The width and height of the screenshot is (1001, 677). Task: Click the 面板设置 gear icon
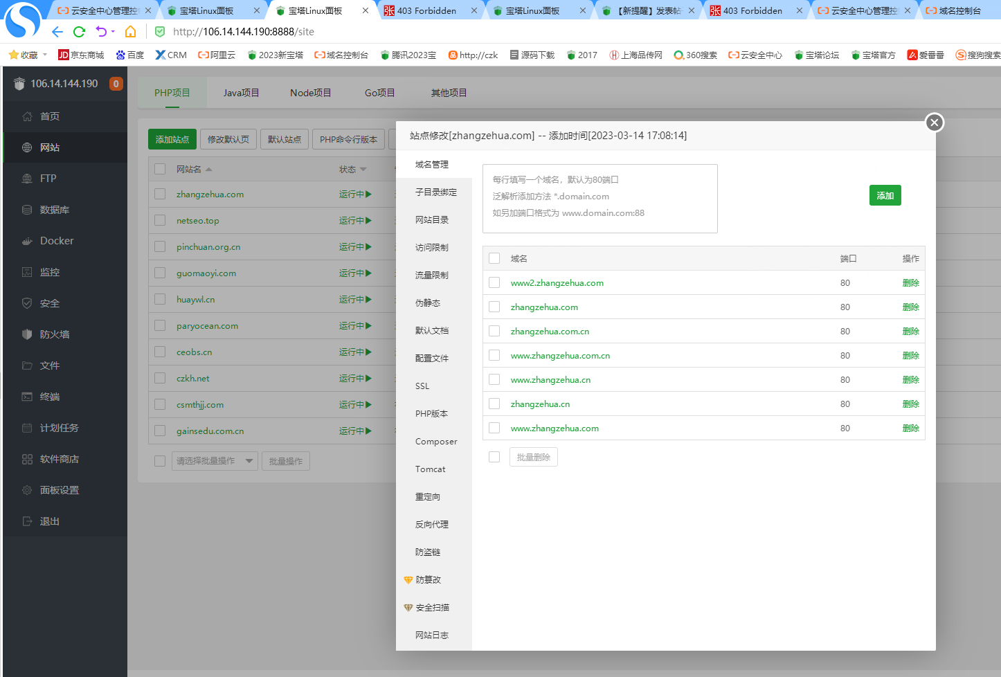coord(27,490)
